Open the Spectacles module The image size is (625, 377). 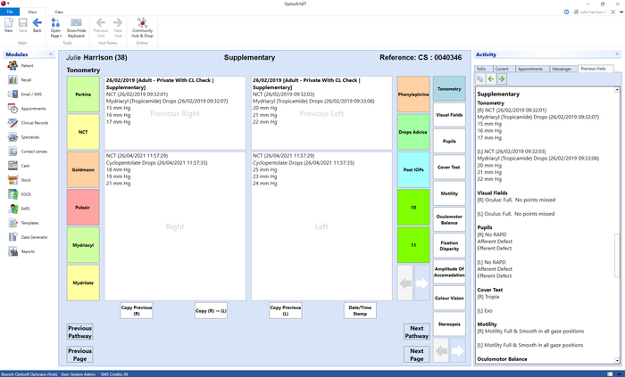[24, 137]
